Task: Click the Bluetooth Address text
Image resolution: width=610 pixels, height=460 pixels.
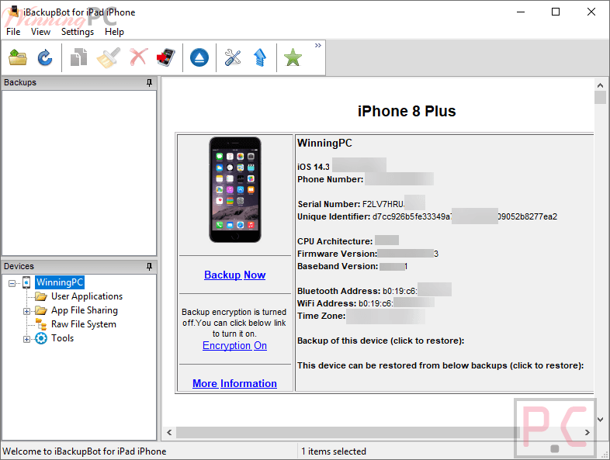Action: click(357, 291)
